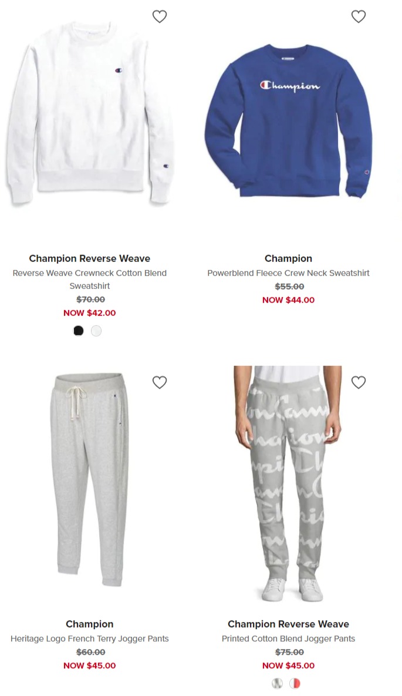Click Champion brand name above Powerblend sweatshirt
Screen dimensions: 402x696
click(x=288, y=258)
